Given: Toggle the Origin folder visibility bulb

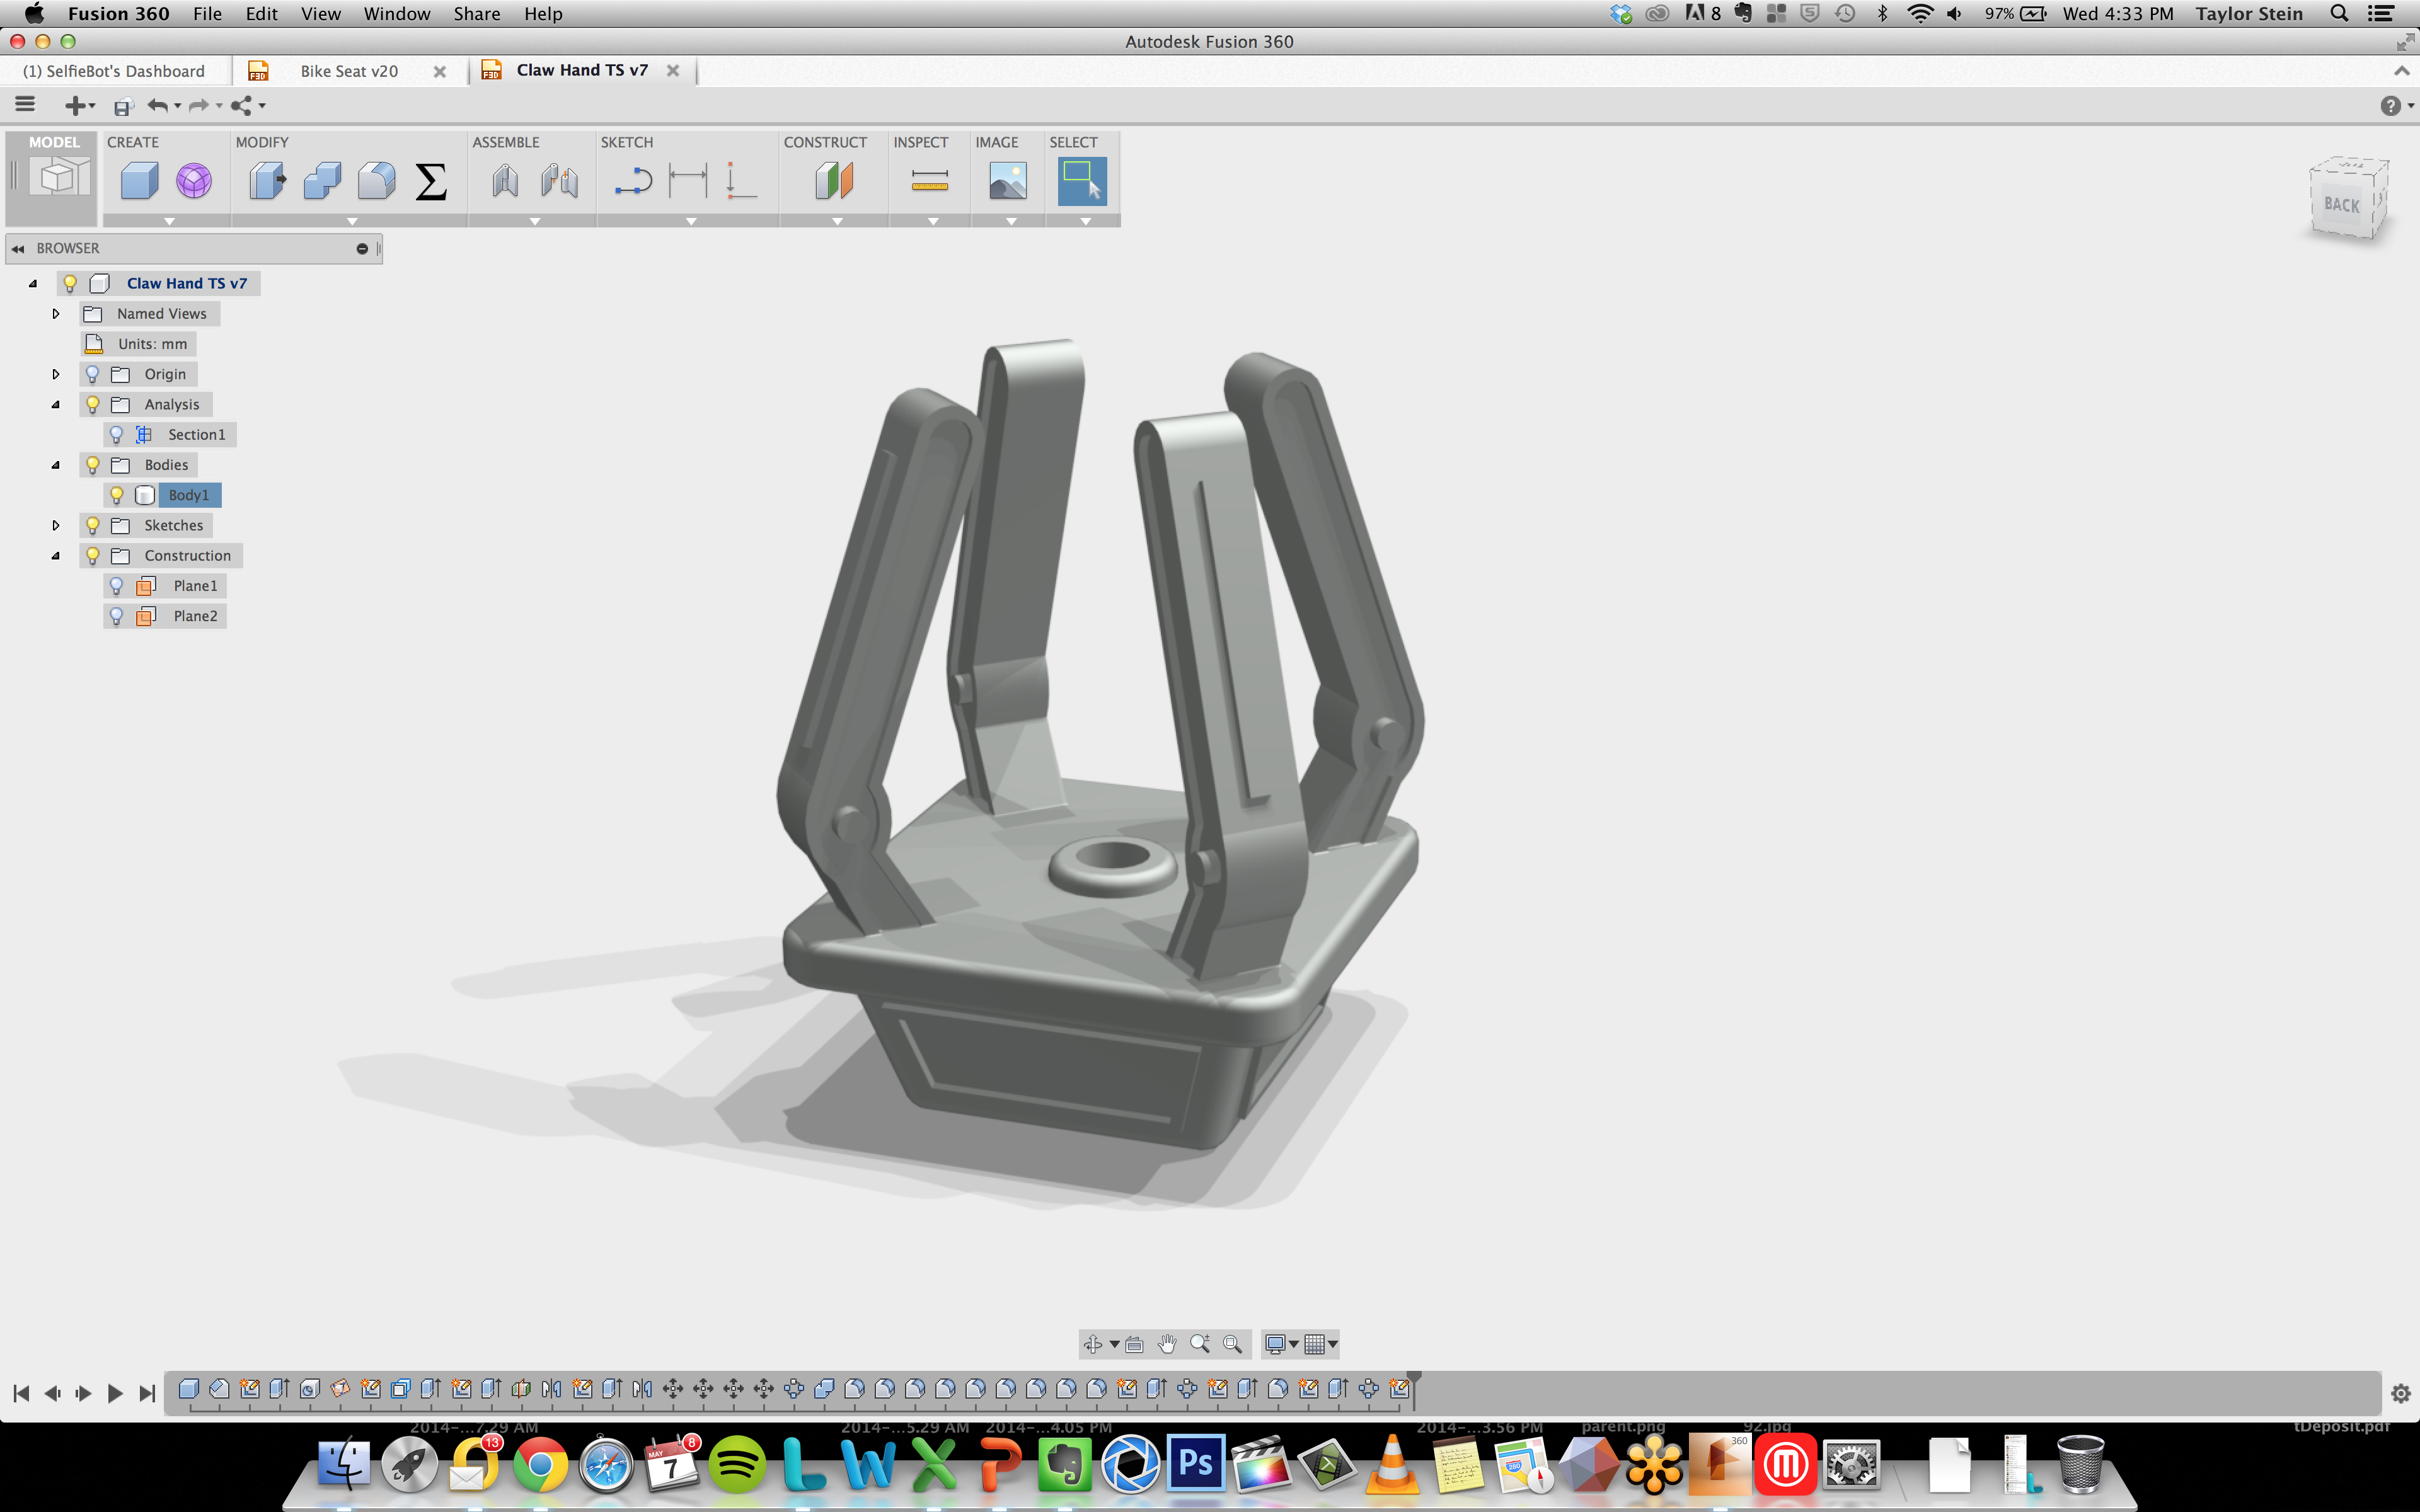Looking at the screenshot, I should pos(92,374).
